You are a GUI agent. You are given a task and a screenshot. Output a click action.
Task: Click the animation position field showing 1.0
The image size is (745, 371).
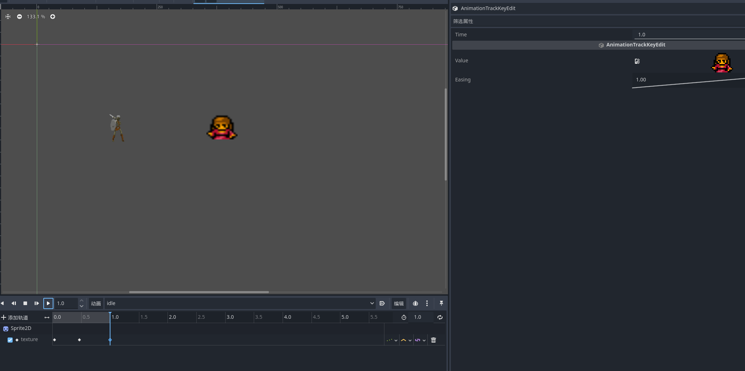[x=66, y=303]
